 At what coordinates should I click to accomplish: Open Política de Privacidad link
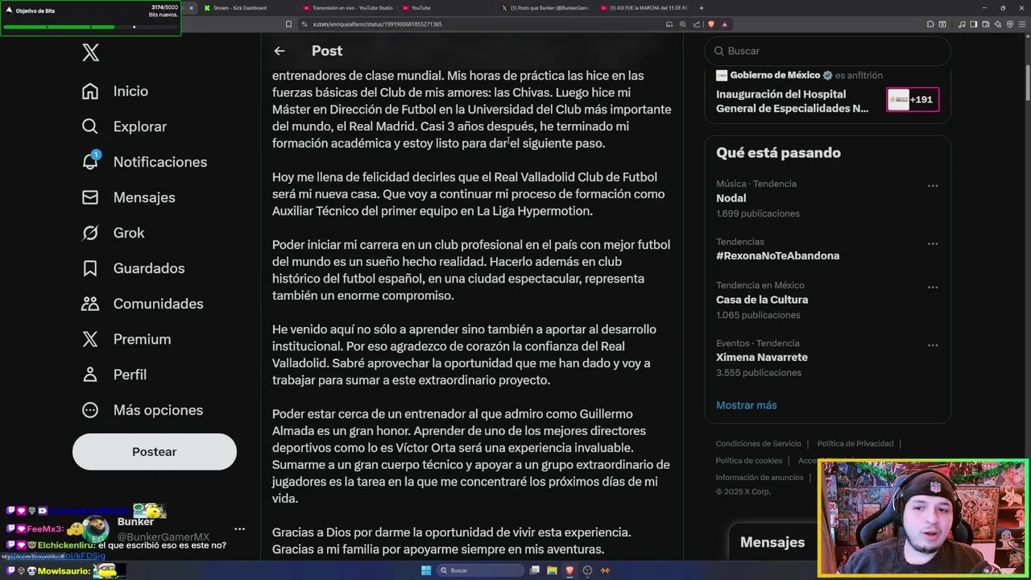pyautogui.click(x=855, y=444)
